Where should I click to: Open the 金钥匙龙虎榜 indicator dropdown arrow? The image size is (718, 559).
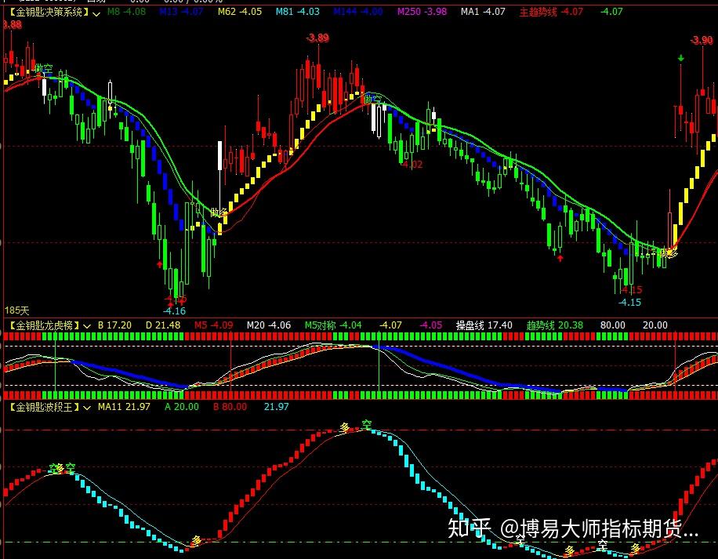point(86,326)
